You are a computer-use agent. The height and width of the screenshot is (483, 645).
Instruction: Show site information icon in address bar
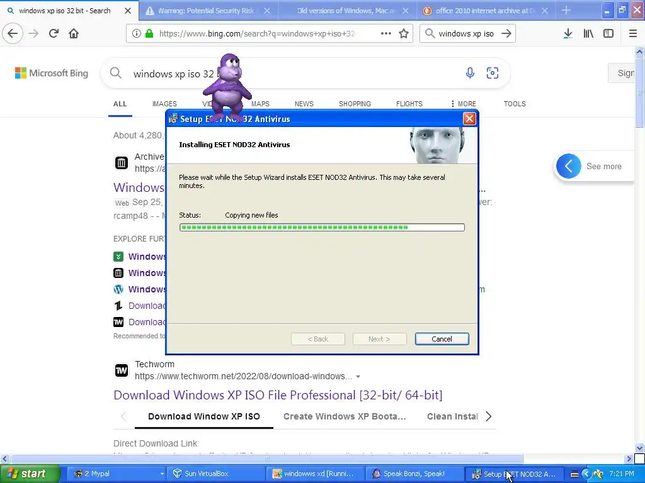(137, 33)
